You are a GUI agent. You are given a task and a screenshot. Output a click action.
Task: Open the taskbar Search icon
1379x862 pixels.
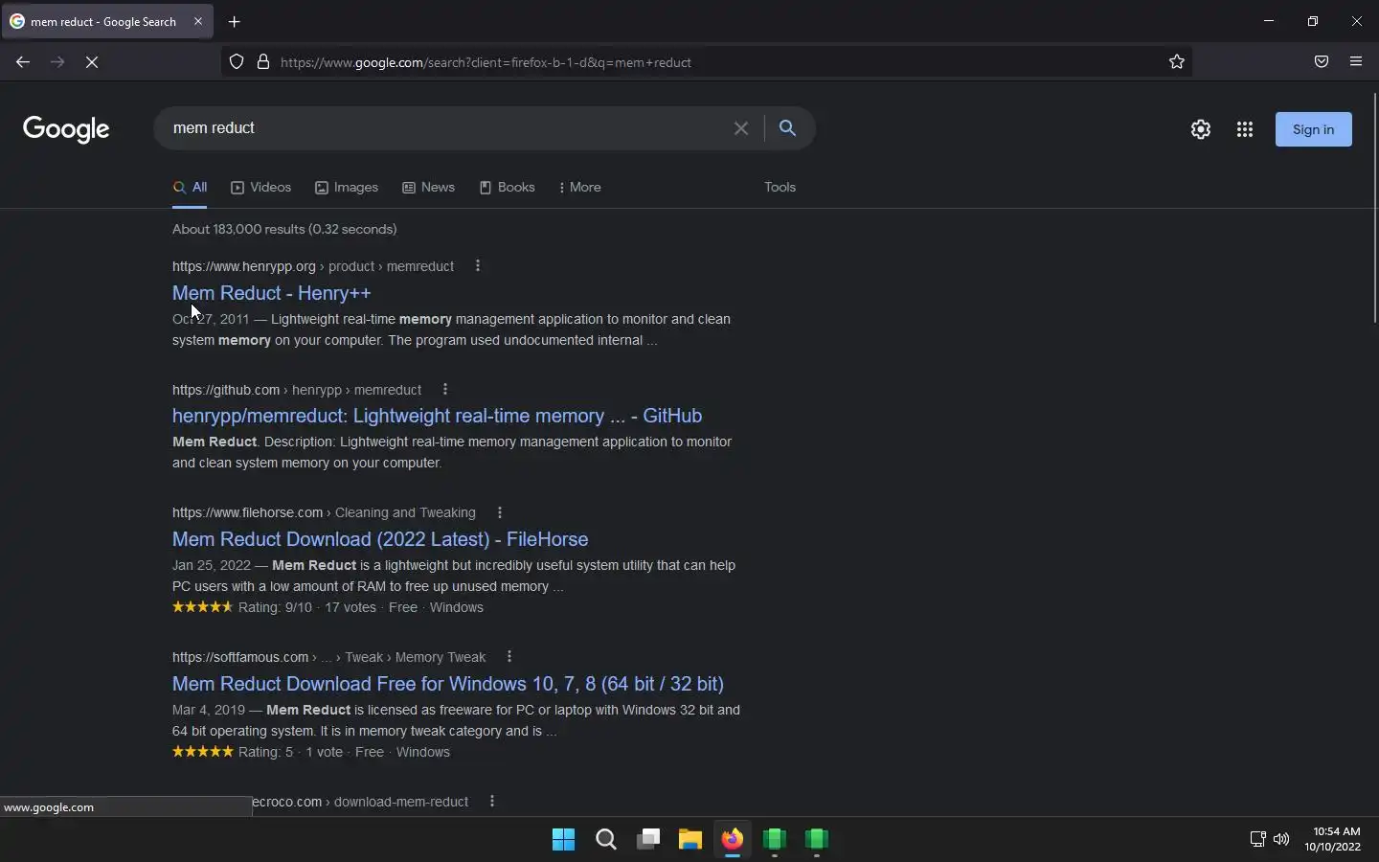click(606, 840)
